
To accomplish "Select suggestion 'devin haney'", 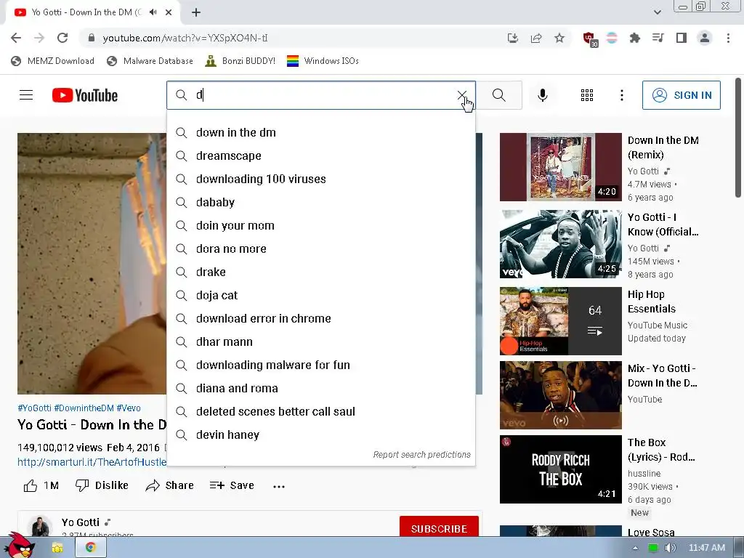I will (x=320, y=434).
